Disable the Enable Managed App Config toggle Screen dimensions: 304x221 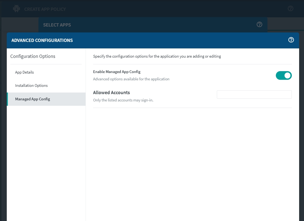283,75
